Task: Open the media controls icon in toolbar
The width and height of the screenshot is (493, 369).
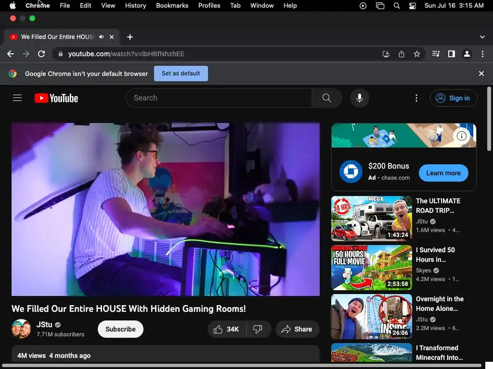Action: [436, 54]
